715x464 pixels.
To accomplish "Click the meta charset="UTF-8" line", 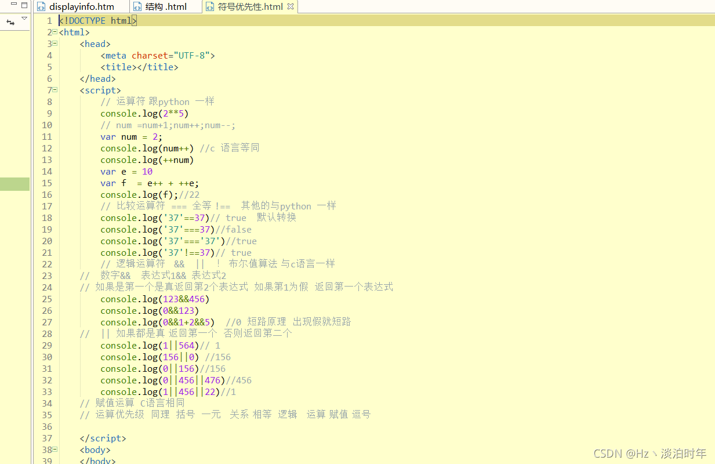I will [158, 56].
